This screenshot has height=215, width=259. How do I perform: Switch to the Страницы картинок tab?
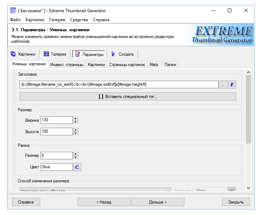coord(127,65)
